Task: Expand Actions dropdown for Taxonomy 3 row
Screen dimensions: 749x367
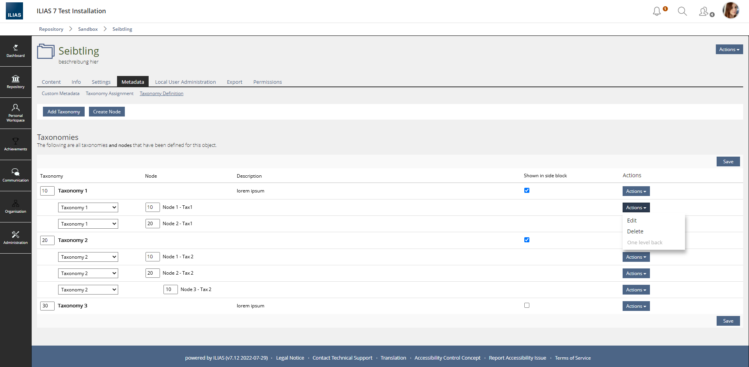Action: click(x=636, y=306)
